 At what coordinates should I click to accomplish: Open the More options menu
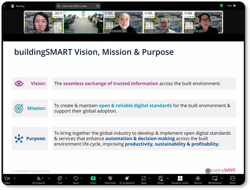point(232,180)
